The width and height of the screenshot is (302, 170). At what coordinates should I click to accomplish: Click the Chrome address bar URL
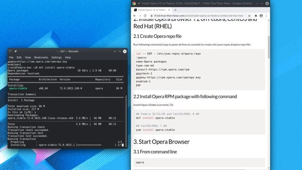coord(198,16)
